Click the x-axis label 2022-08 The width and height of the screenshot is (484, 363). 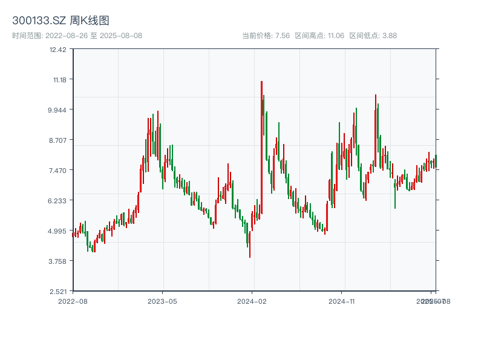tap(73, 301)
